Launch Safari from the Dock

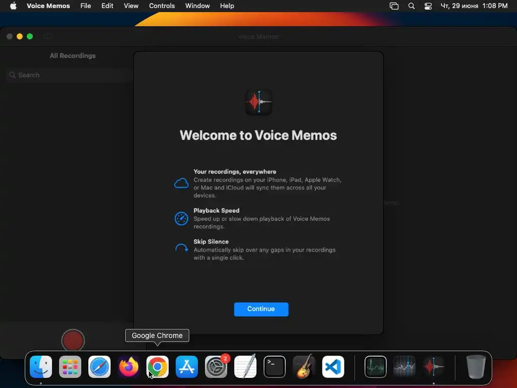click(x=99, y=367)
